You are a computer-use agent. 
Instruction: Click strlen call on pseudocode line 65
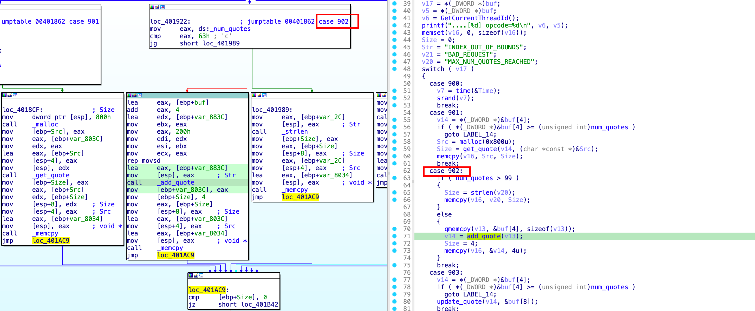tap(482, 193)
